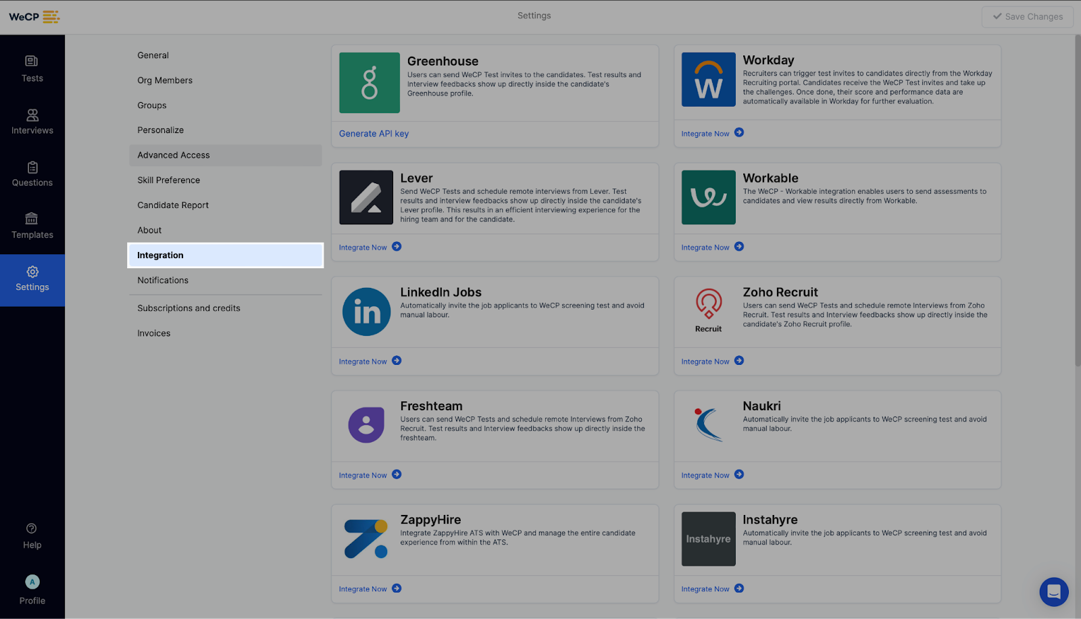The width and height of the screenshot is (1081, 619).
Task: Click Integrate Now text for ZappyHire
Action: pos(363,589)
